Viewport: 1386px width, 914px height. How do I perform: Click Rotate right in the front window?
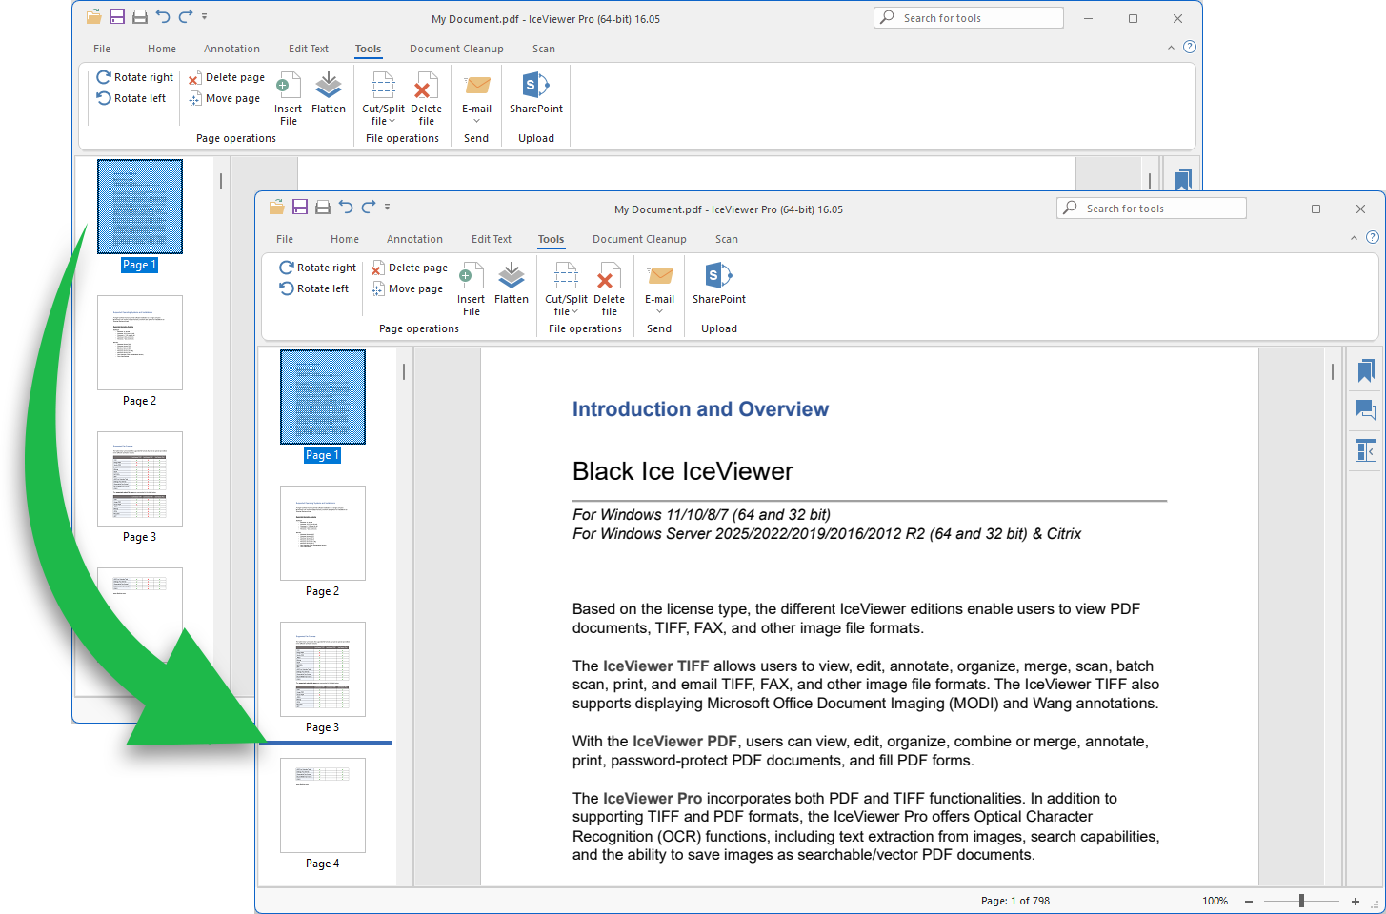[x=318, y=268]
